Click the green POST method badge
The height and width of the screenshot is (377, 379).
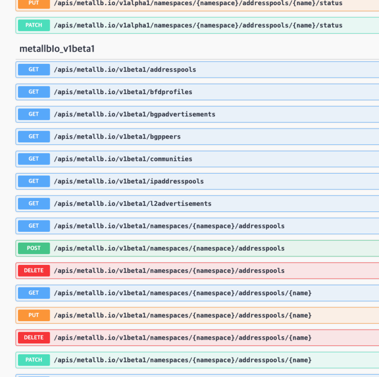coord(34,248)
